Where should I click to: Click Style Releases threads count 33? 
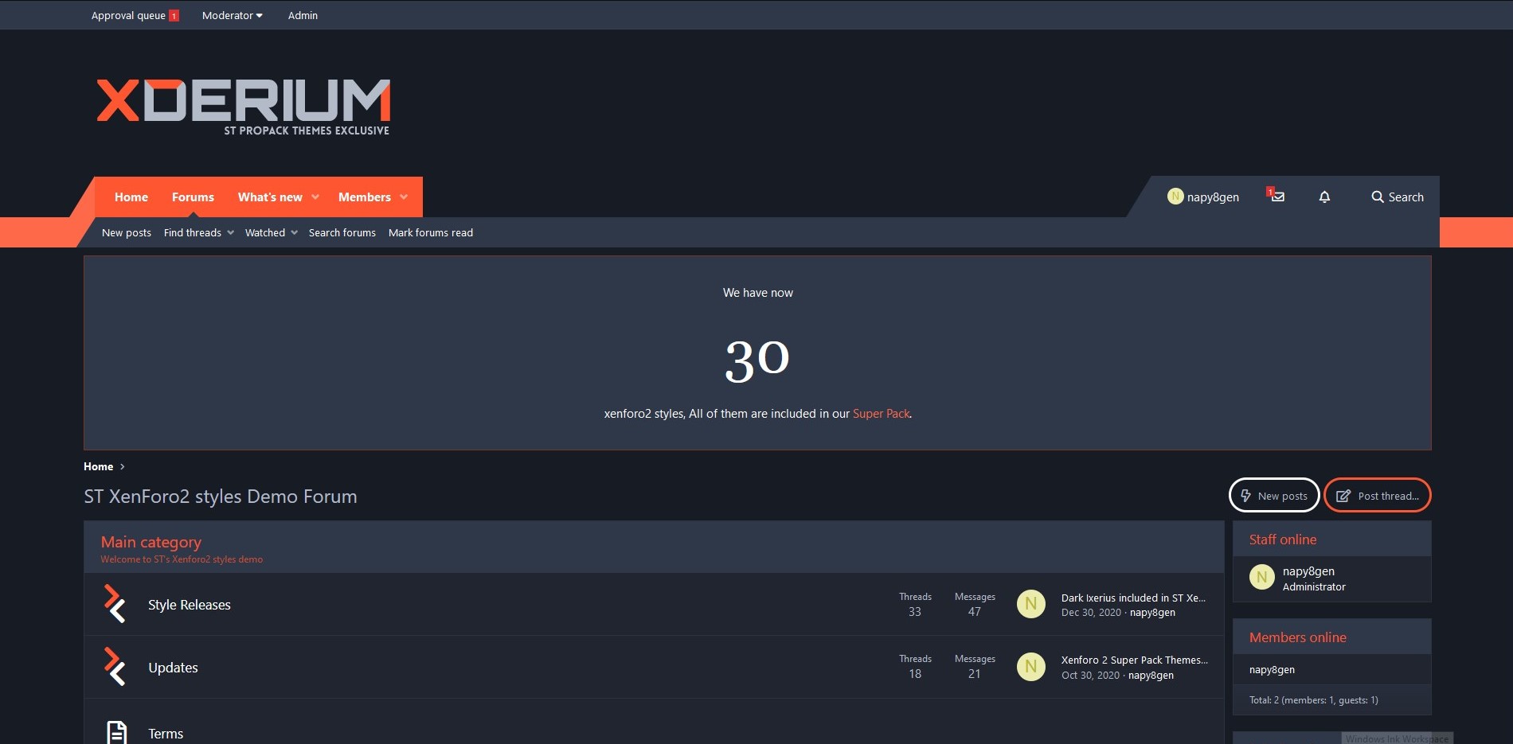coord(915,612)
